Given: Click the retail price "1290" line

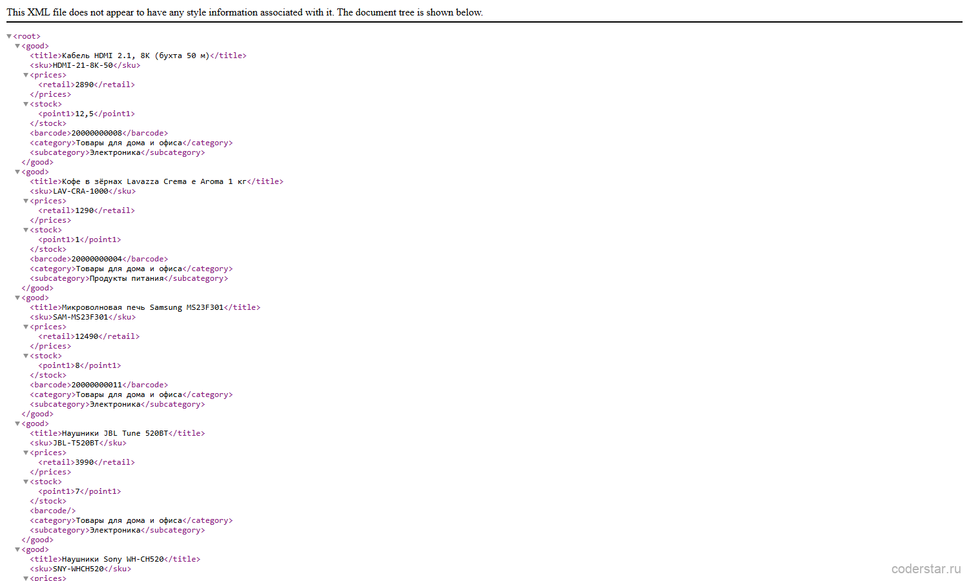Looking at the screenshot, I should 87,210.
